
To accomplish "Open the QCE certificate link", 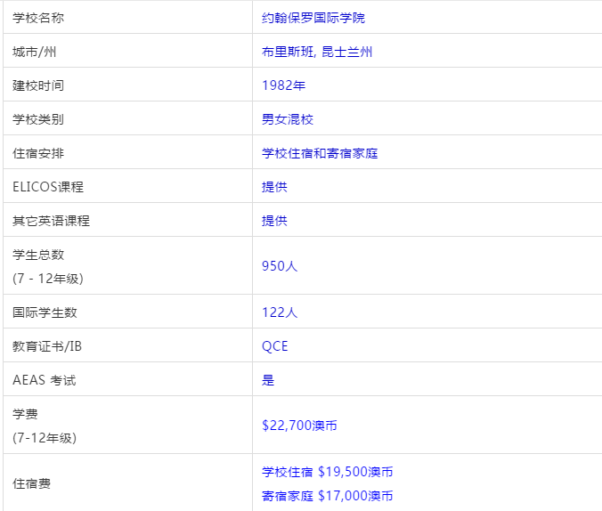I will [274, 346].
